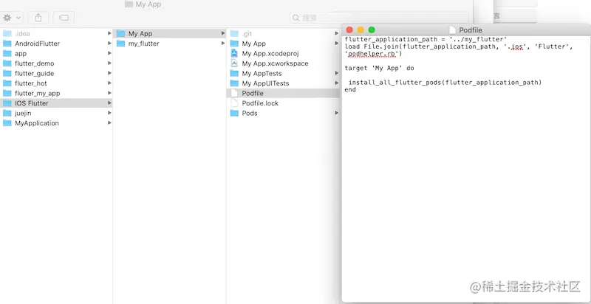The image size is (591, 304).
Task: Expand the flutter_demo folder arrow
Action: click(109, 63)
